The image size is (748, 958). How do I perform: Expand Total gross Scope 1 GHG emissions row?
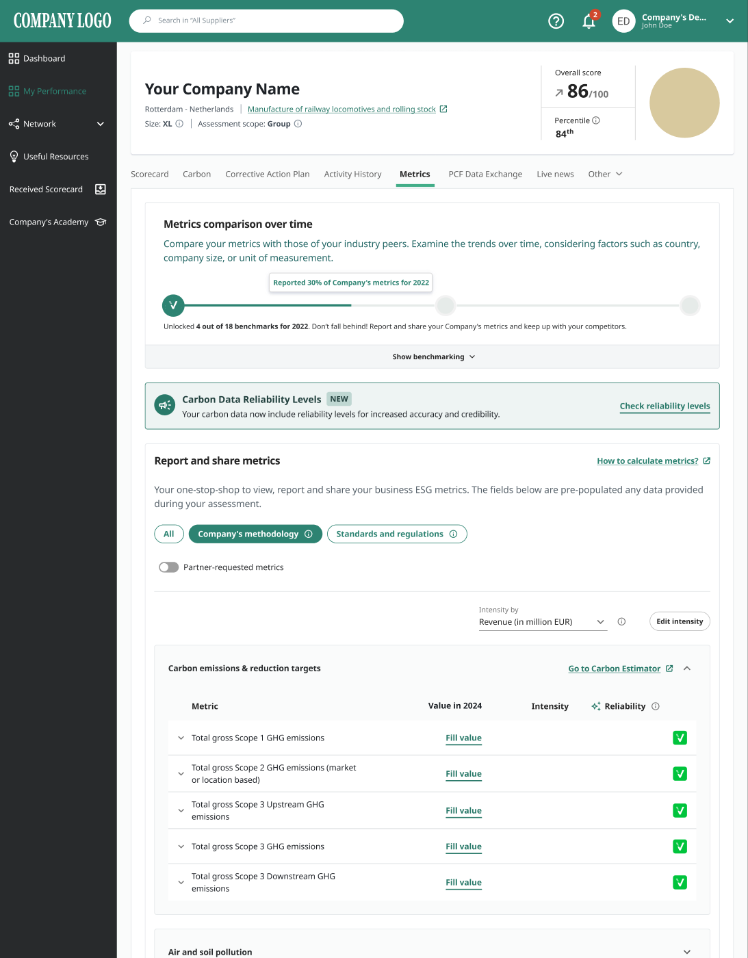(x=181, y=738)
